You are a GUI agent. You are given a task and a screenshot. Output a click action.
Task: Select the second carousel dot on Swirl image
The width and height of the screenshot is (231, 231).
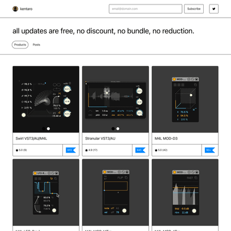click(x=48, y=129)
